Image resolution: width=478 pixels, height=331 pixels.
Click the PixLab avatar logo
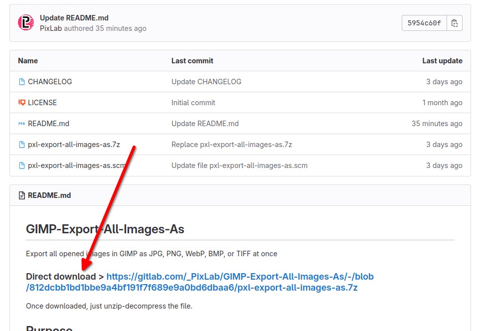(26, 22)
